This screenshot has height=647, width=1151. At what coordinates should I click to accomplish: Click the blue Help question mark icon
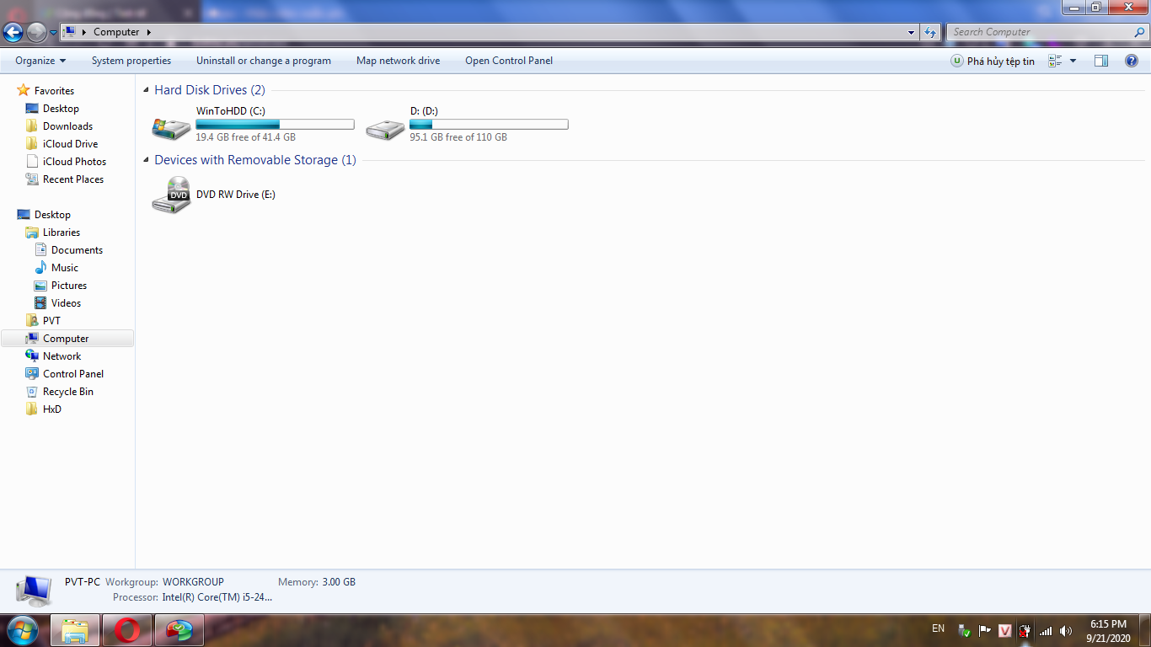(1132, 61)
